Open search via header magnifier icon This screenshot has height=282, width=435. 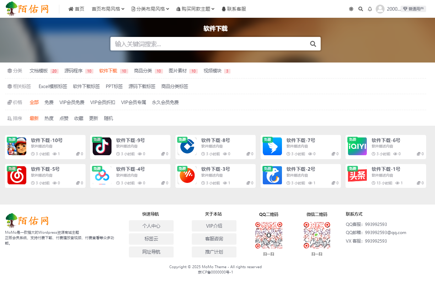[x=361, y=9]
